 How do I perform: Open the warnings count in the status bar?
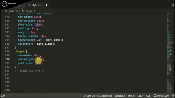(2, 96)
